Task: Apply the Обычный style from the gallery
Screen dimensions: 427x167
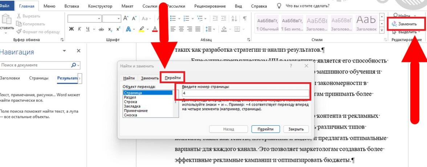Action: click(x=268, y=23)
